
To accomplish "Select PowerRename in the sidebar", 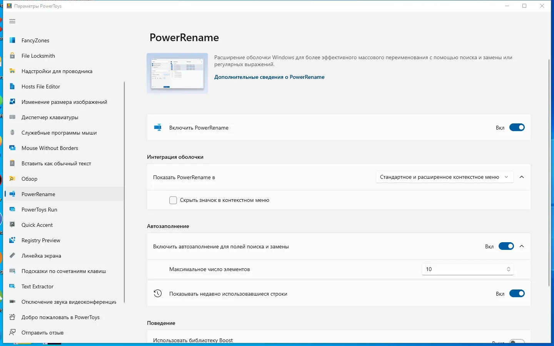I will [64, 194].
